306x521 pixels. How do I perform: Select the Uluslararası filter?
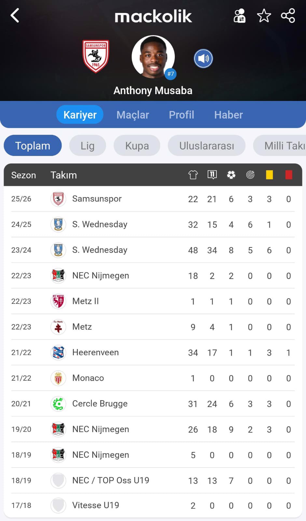point(206,146)
